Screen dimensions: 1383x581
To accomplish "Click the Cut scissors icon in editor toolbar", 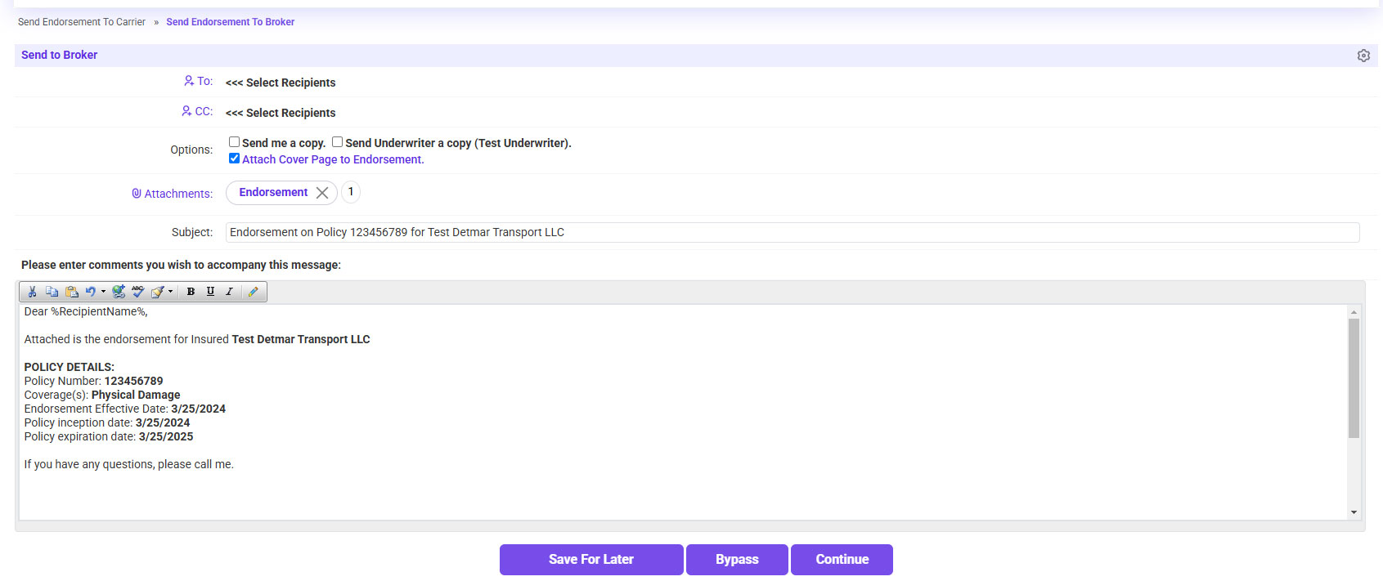I will (x=32, y=292).
